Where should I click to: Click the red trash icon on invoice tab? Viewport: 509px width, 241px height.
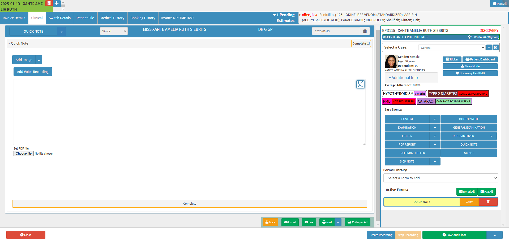tap(49, 3)
